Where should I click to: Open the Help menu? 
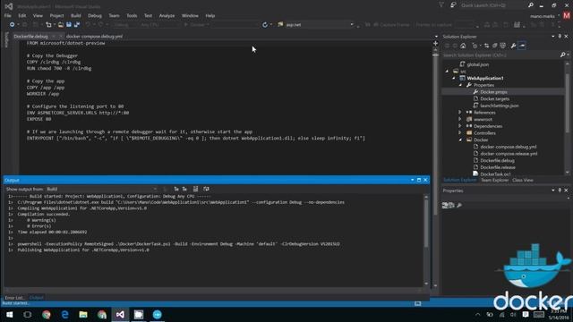(x=210, y=16)
